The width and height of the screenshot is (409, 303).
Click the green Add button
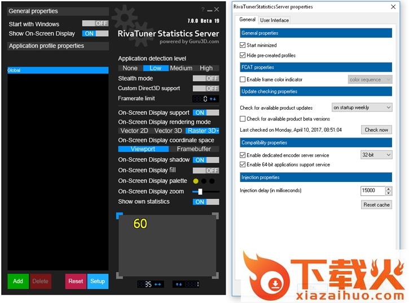coord(18,281)
